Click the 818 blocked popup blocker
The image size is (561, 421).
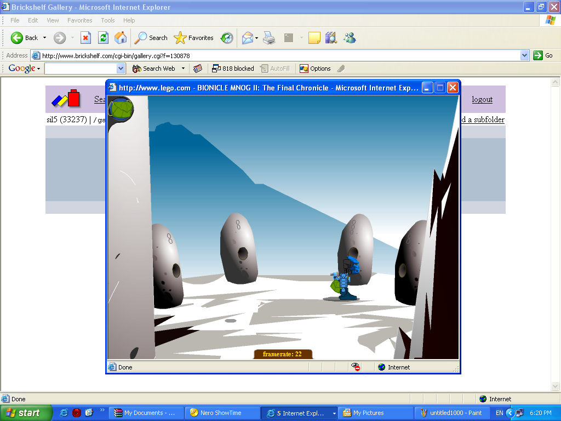point(233,69)
